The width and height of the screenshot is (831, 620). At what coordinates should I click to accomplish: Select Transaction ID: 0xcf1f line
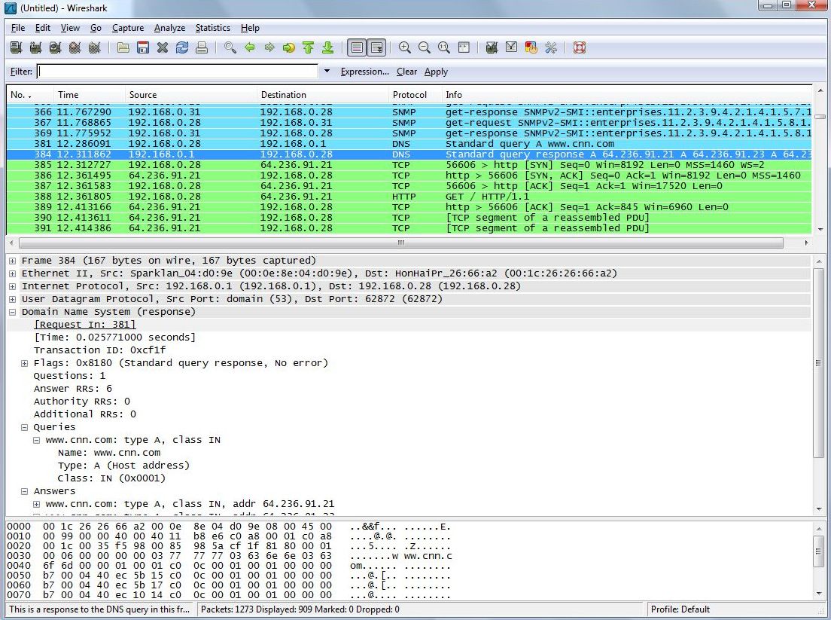tap(99, 350)
